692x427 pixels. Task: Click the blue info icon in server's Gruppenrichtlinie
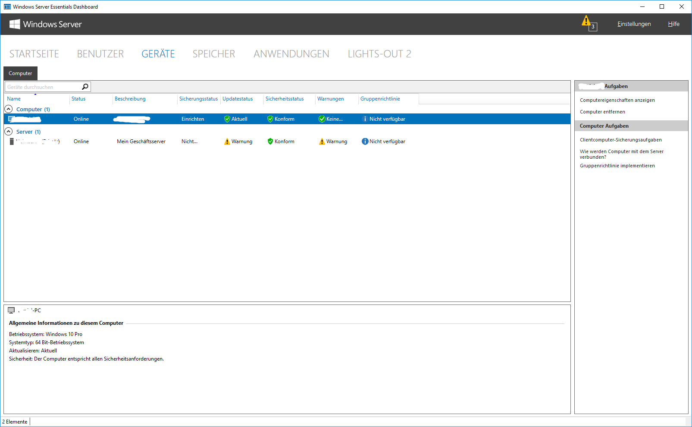(x=365, y=141)
